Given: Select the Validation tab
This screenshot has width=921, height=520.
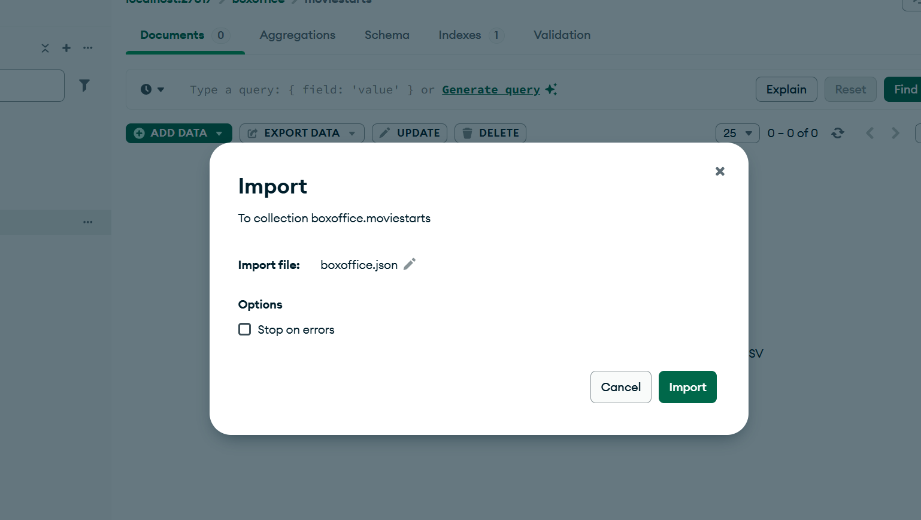Looking at the screenshot, I should (562, 35).
